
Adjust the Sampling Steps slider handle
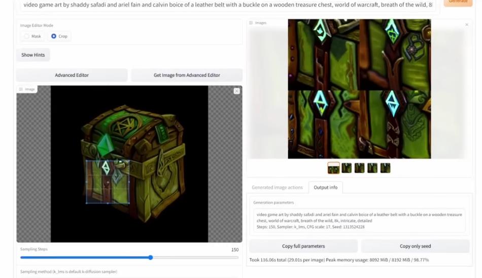(151, 257)
